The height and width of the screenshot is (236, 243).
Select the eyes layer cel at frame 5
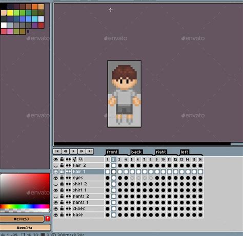tap(132, 178)
